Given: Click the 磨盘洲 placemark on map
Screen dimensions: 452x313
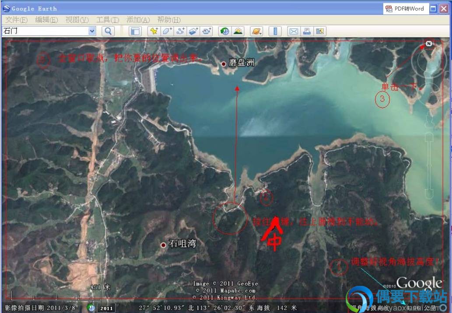Looking at the screenshot, I should click(x=224, y=64).
